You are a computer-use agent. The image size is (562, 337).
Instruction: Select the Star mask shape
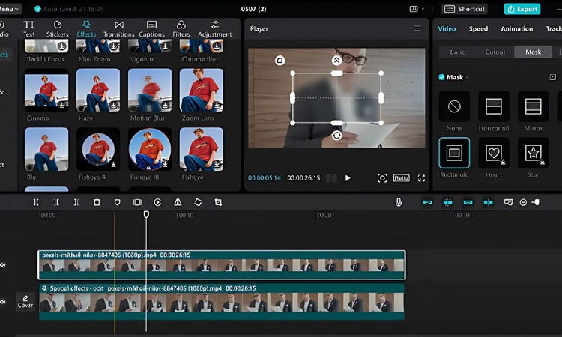(533, 153)
